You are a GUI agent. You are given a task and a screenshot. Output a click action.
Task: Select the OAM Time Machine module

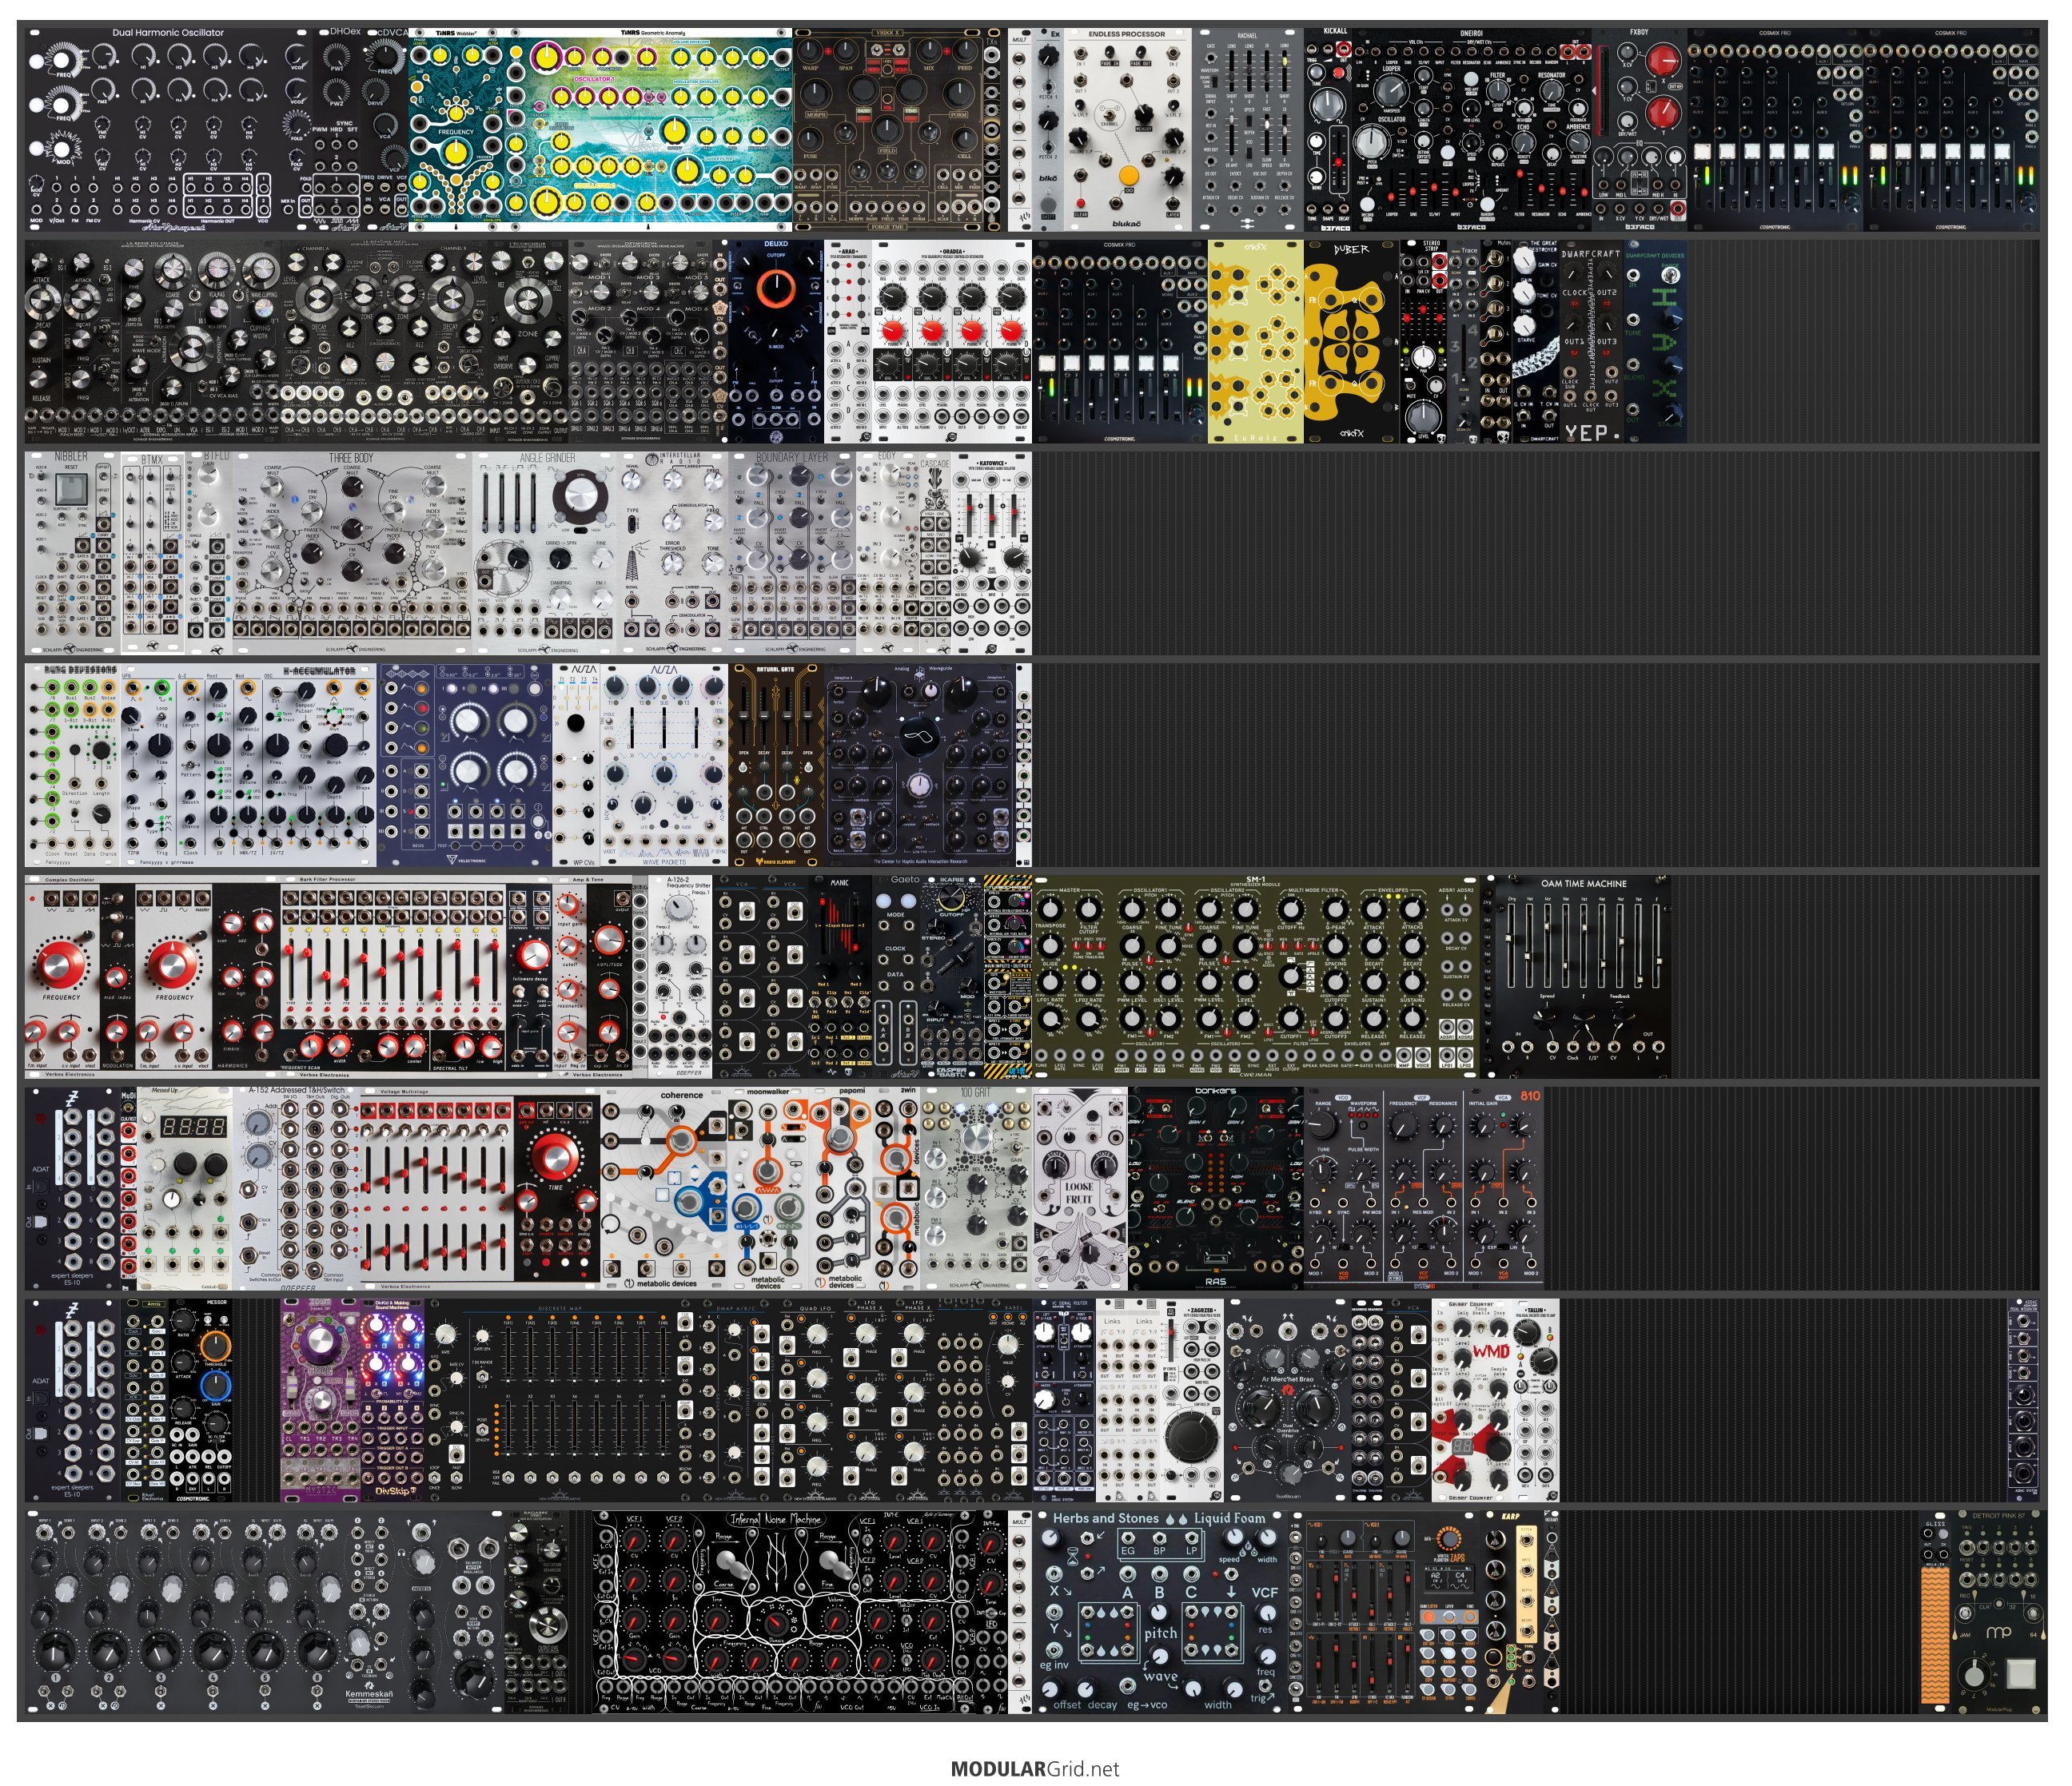coord(1583,977)
